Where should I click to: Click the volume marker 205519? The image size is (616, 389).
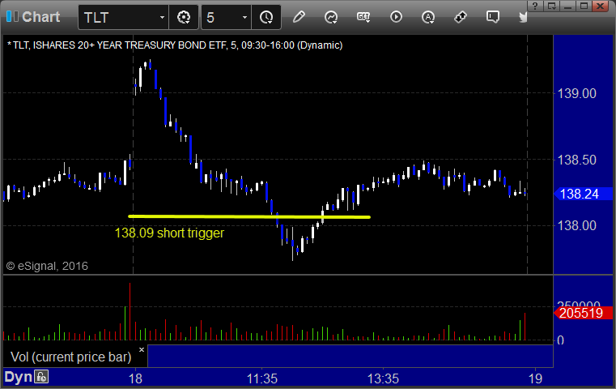[583, 313]
